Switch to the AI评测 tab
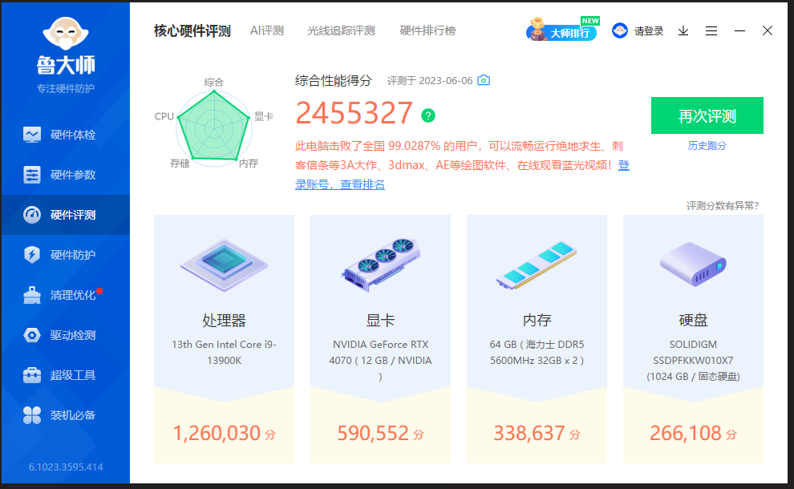This screenshot has height=489, width=794. coord(267,31)
